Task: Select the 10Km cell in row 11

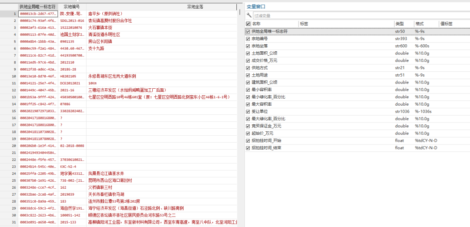Action: tap(162, 83)
